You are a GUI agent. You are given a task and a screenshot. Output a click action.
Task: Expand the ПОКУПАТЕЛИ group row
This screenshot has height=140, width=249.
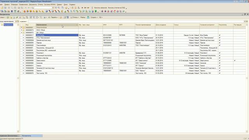point(21,28)
